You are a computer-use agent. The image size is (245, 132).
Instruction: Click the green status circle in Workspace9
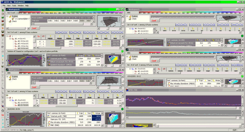click(x=122, y=51)
